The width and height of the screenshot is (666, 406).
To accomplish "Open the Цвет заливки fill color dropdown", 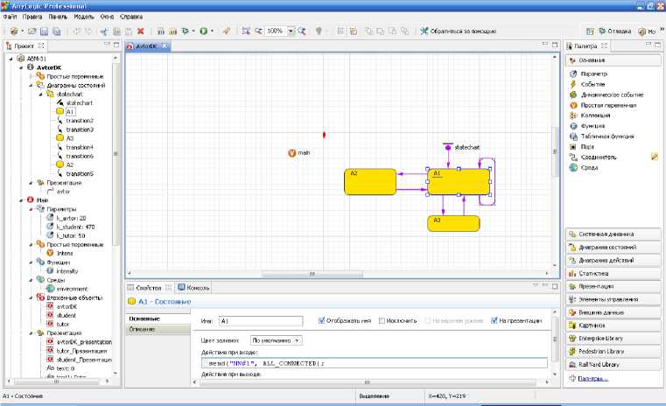I will [276, 339].
